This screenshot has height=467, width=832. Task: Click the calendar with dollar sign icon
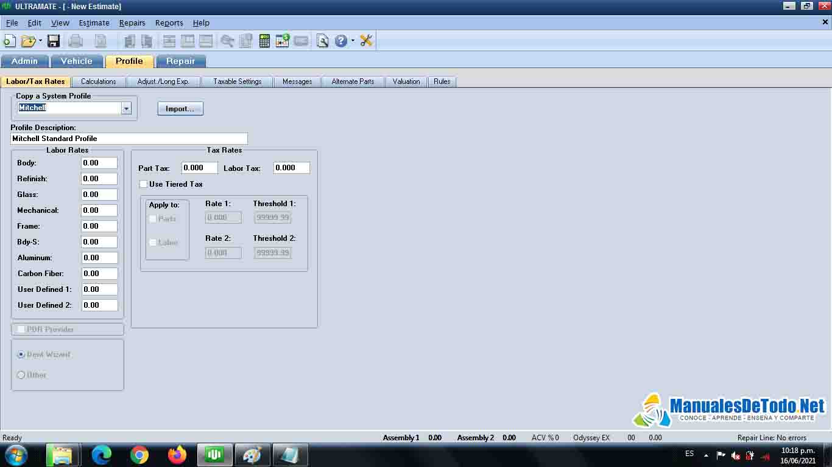283,41
